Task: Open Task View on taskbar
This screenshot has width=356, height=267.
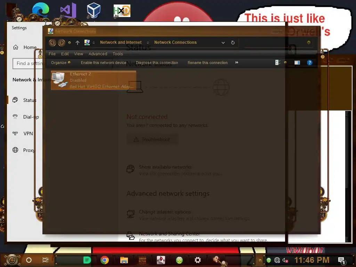Action: pos(46,260)
